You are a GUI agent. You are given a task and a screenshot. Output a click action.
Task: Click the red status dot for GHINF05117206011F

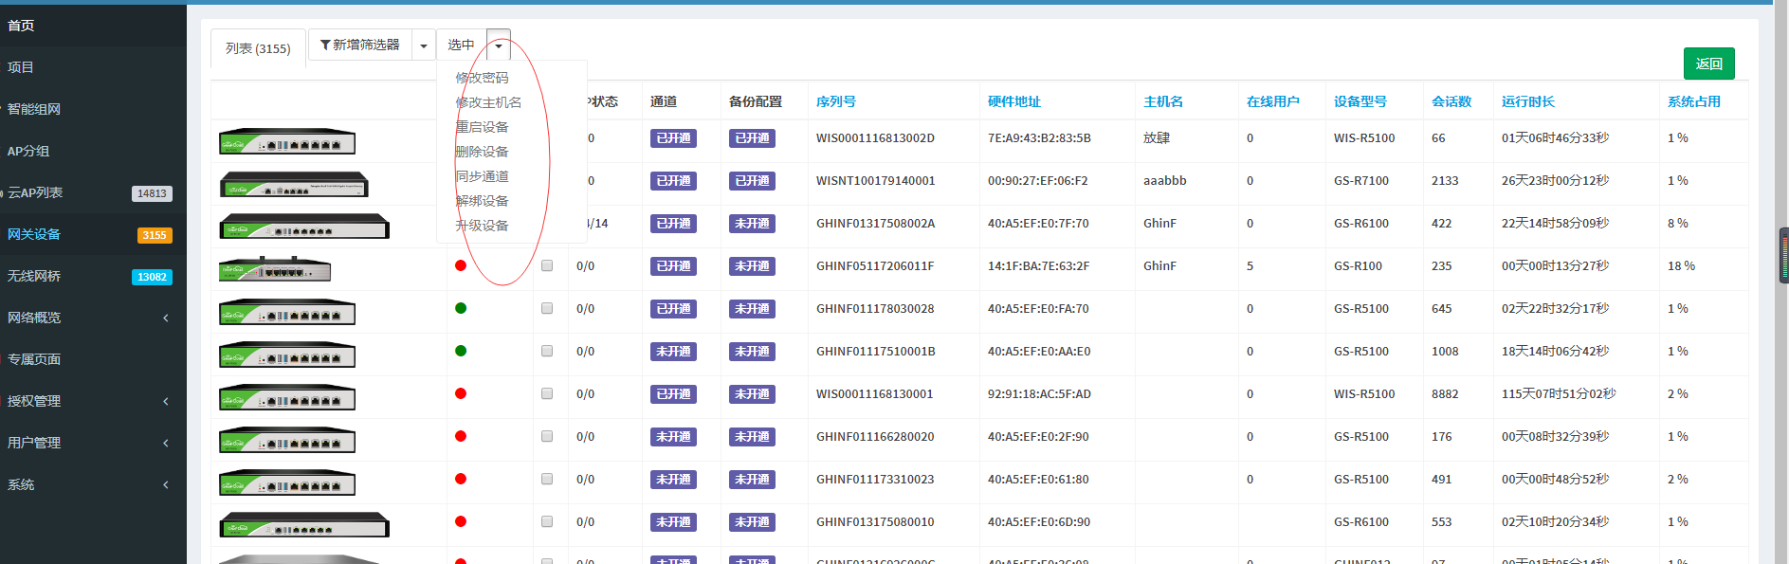coord(461,265)
